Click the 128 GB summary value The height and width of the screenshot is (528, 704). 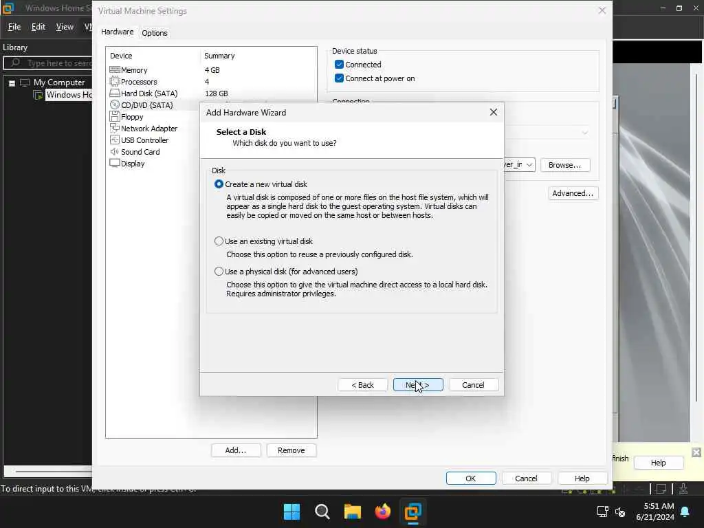pos(217,93)
